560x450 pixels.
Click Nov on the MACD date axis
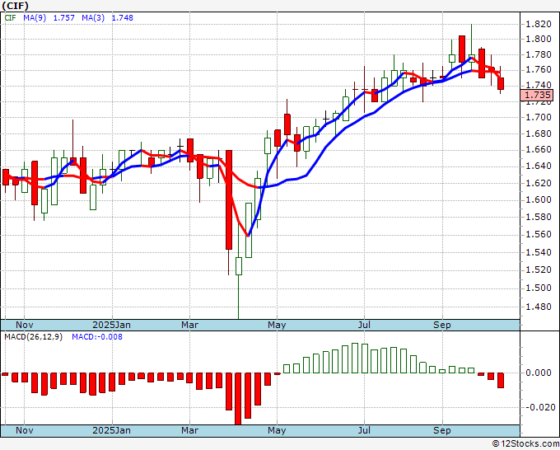[24, 430]
